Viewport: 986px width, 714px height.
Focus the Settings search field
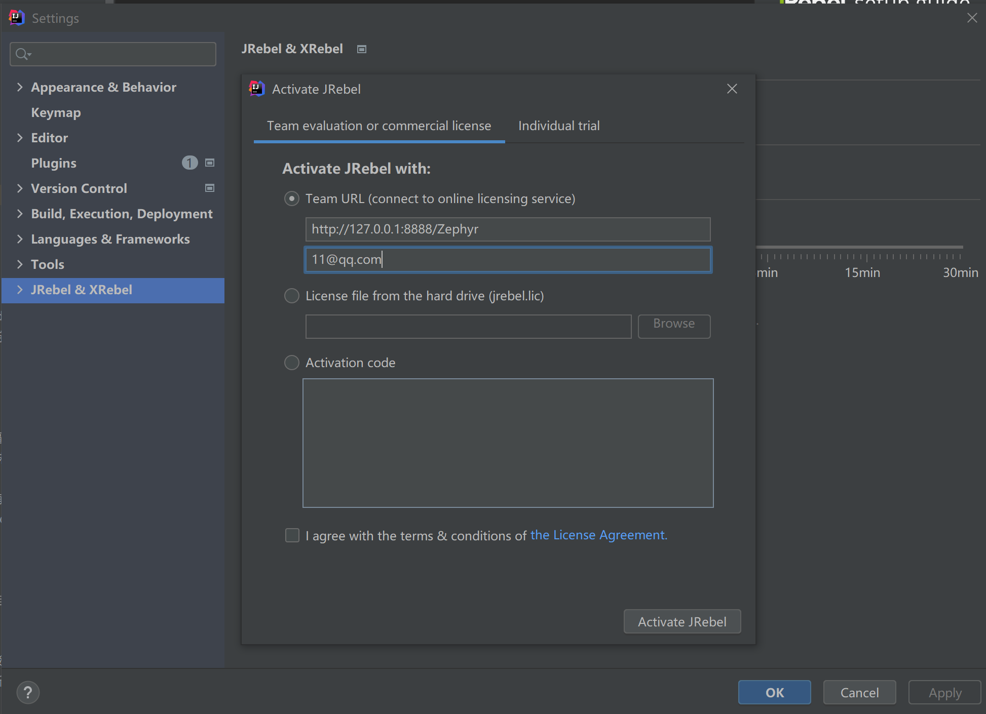pyautogui.click(x=113, y=54)
